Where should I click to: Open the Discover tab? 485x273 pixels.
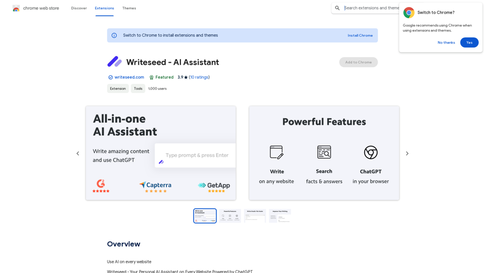(x=79, y=8)
